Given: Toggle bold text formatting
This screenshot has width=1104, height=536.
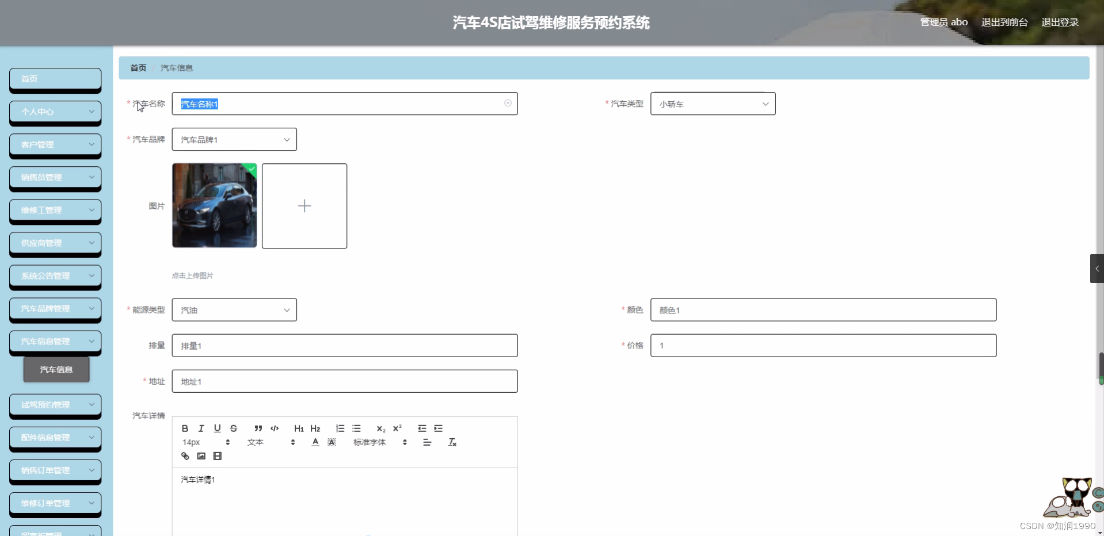Looking at the screenshot, I should pyautogui.click(x=184, y=428).
